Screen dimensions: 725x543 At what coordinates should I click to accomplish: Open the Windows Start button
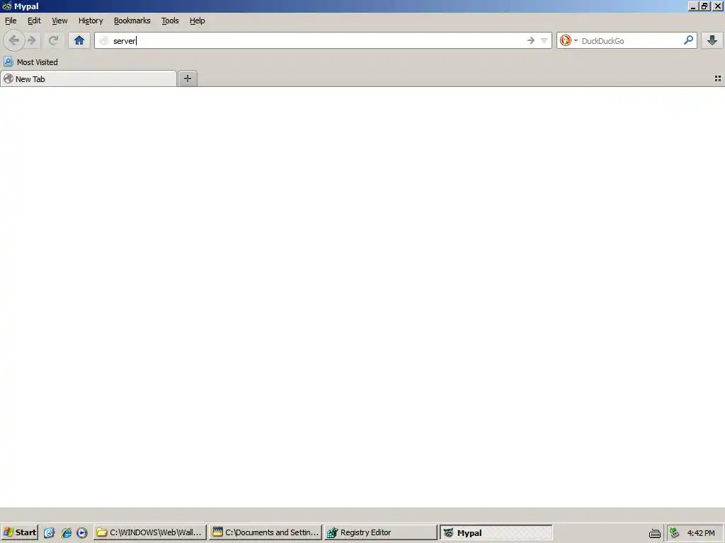(19, 532)
